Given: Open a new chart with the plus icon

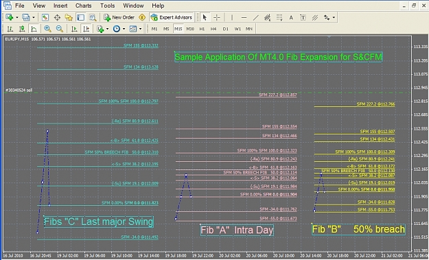Looking at the screenshot, I should coord(10,18).
